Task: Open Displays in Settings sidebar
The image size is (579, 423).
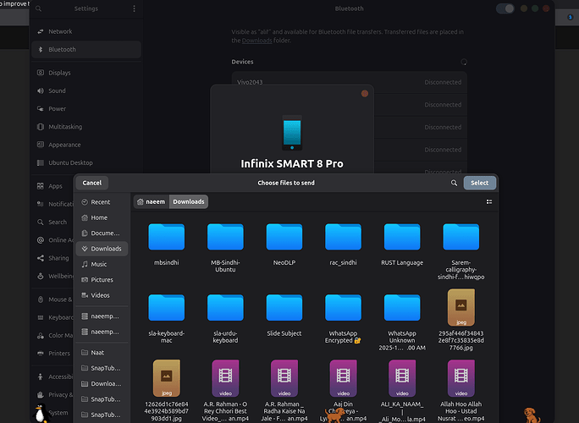Action: (x=86, y=73)
